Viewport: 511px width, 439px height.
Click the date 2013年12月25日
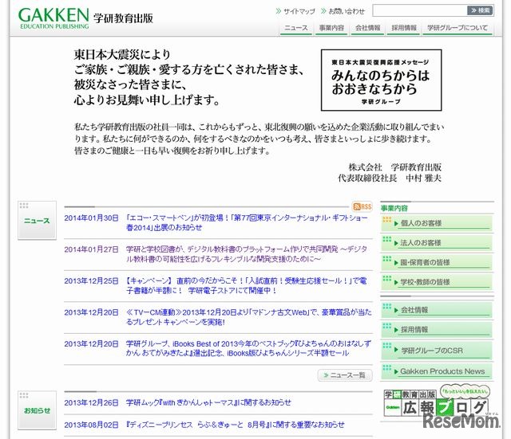click(x=91, y=281)
